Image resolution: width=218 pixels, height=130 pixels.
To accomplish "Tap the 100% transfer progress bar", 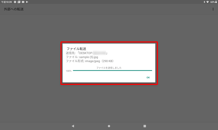I will coord(113,70).
